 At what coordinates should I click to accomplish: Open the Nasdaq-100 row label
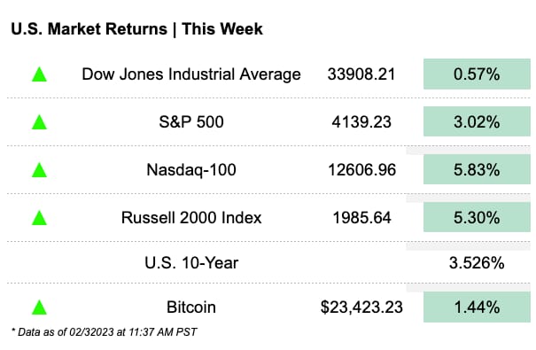click(x=191, y=170)
